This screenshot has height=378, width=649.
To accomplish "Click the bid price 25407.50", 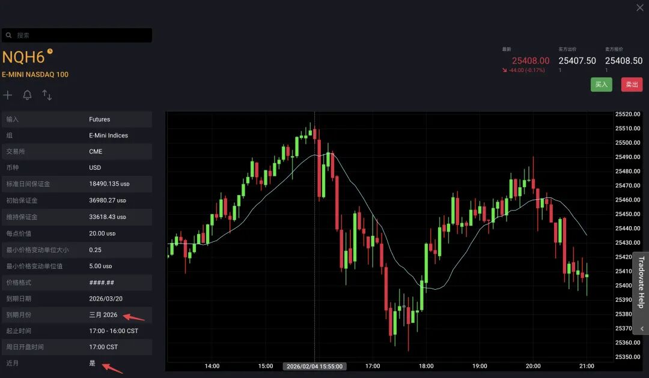I will coord(577,61).
